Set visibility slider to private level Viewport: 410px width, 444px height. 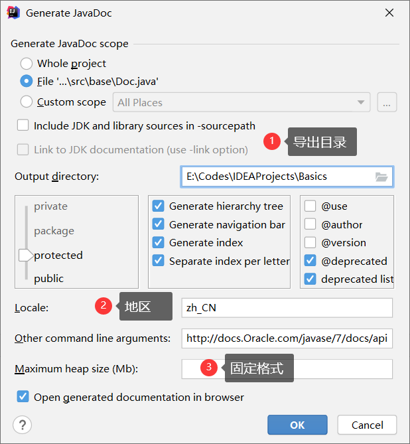pyautogui.click(x=50, y=206)
